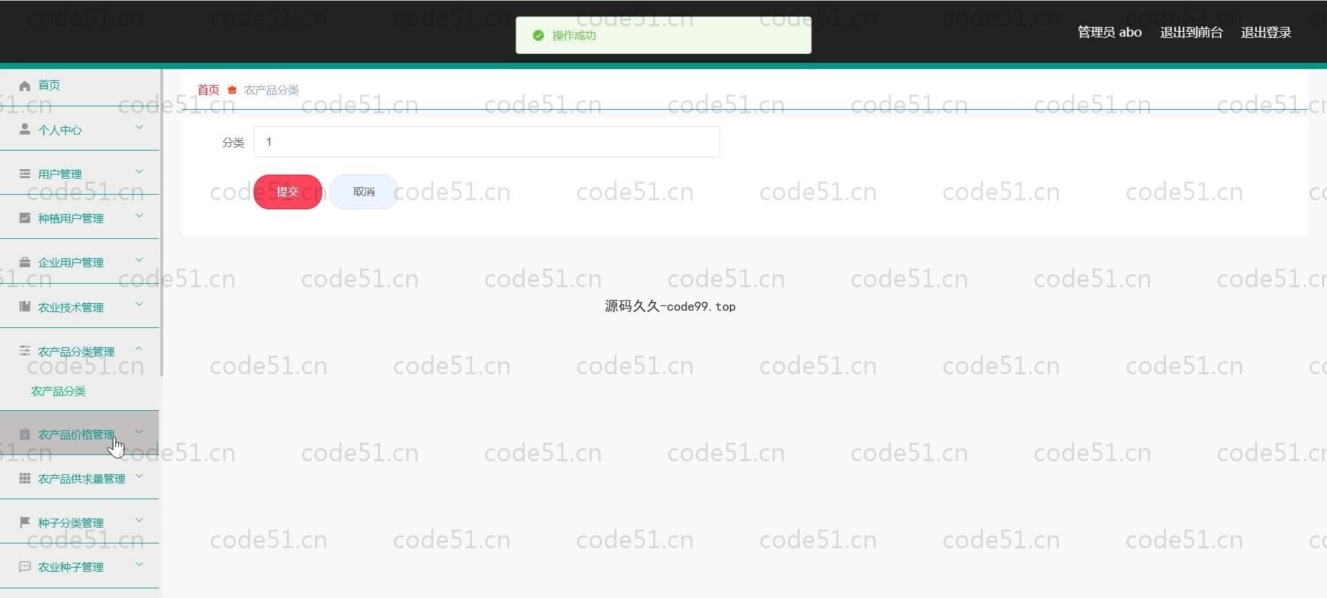
Task: Open the 首页 sidebar menu item
Action: point(79,86)
